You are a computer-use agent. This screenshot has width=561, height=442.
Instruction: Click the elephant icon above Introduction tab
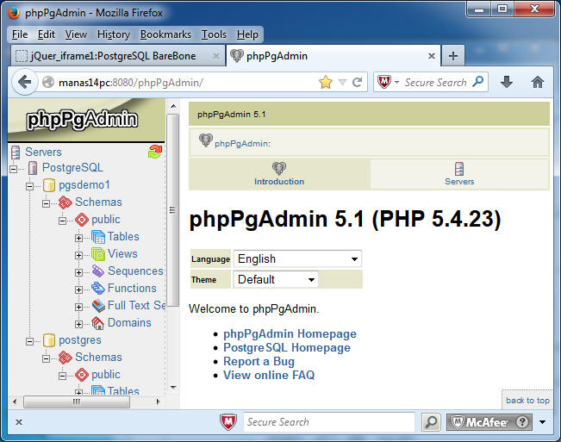point(279,168)
